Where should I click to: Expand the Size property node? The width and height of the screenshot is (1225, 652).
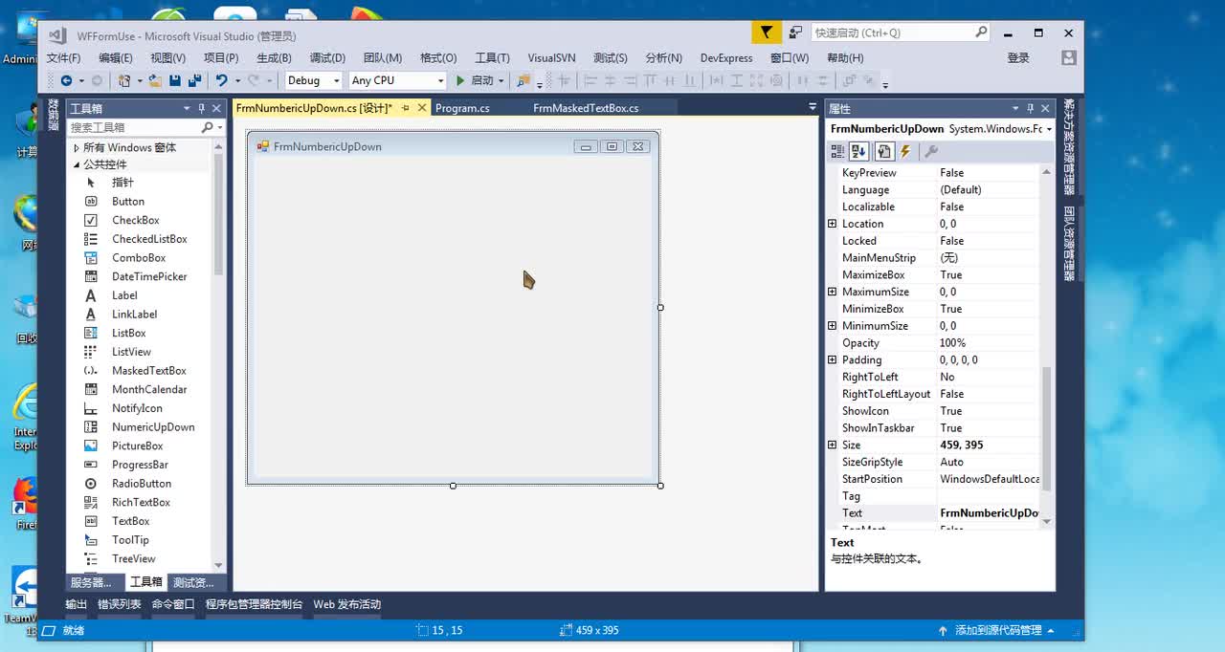point(832,445)
